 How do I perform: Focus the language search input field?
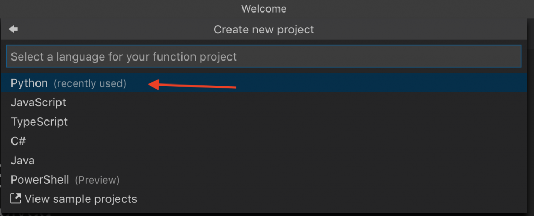[263, 56]
